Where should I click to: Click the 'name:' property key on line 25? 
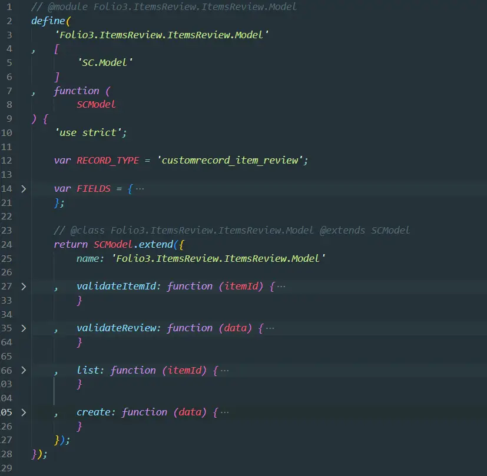point(90,258)
